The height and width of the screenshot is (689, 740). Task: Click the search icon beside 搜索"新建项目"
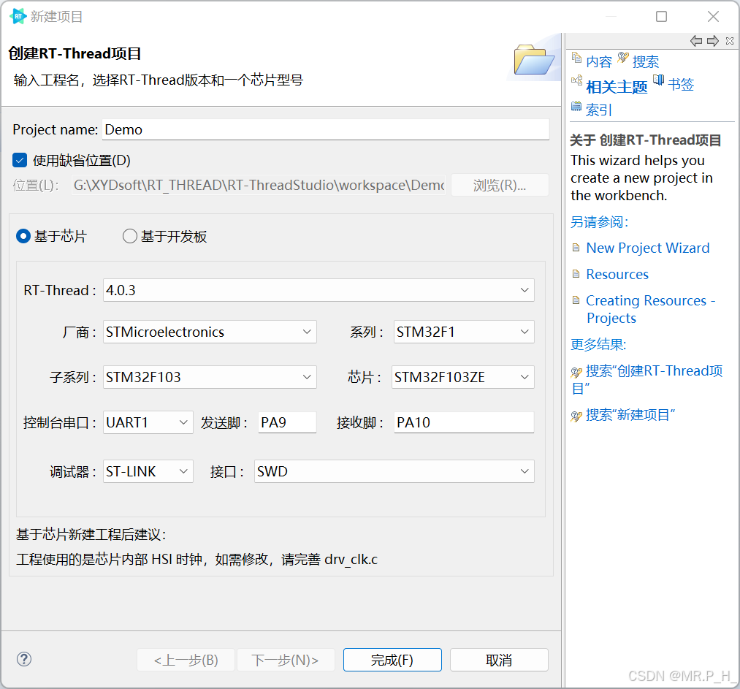point(576,416)
